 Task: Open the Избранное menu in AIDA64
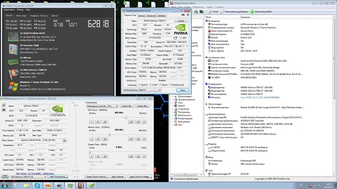pyautogui.click(x=198, y=7)
